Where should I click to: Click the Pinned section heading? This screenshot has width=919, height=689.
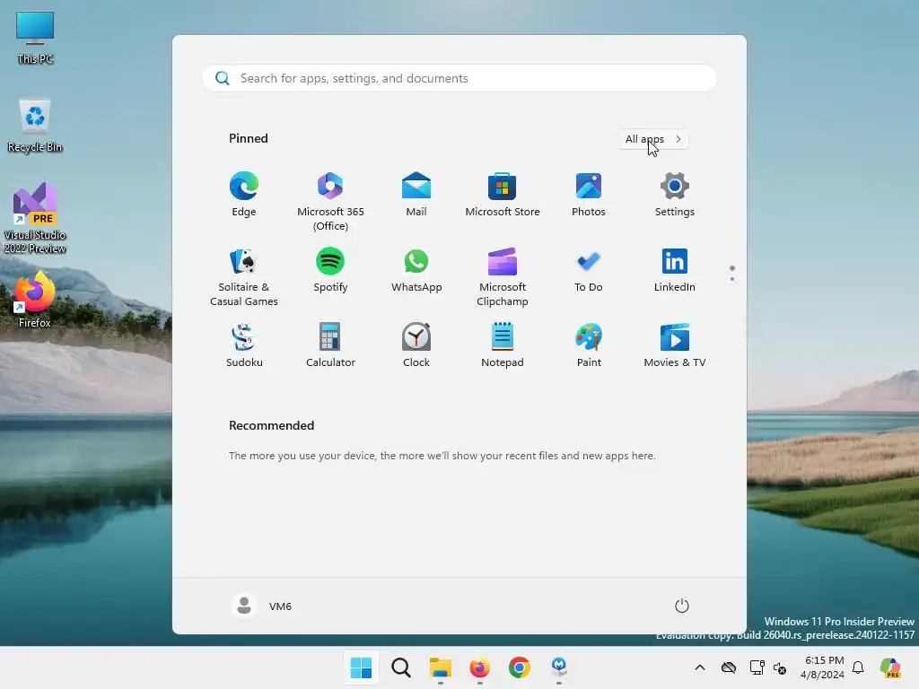[x=249, y=138]
